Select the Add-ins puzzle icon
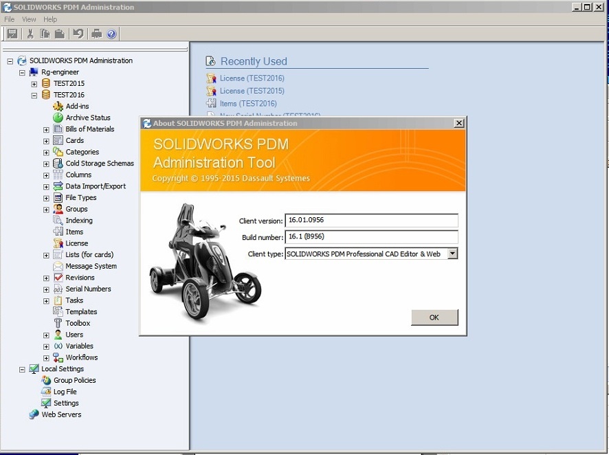609x455 pixels. (x=58, y=106)
